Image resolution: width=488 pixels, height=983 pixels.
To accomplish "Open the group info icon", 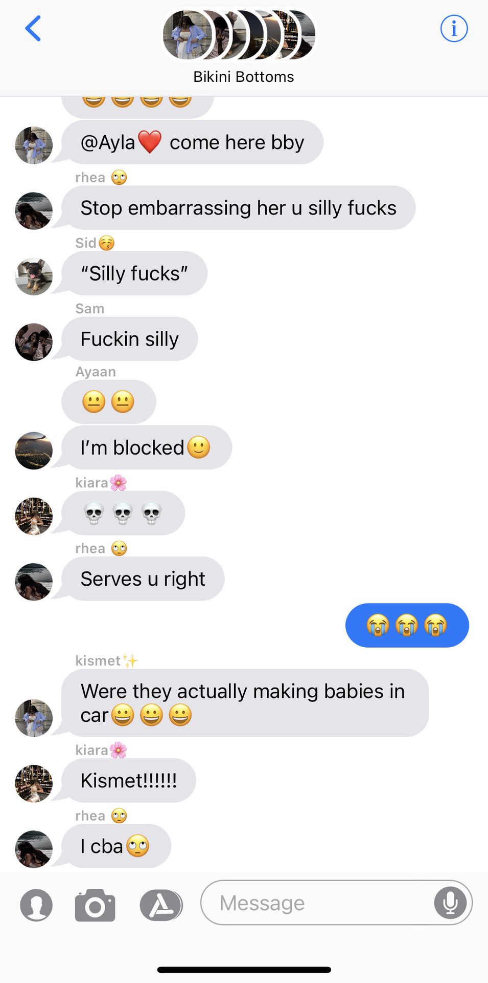I will tap(454, 28).
